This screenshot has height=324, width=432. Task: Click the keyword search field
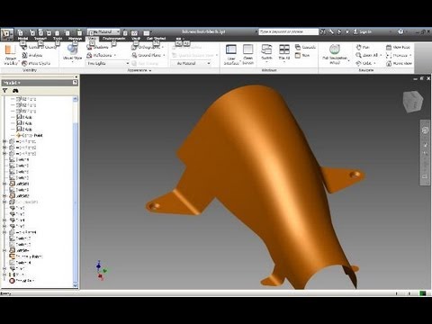[x=288, y=31]
